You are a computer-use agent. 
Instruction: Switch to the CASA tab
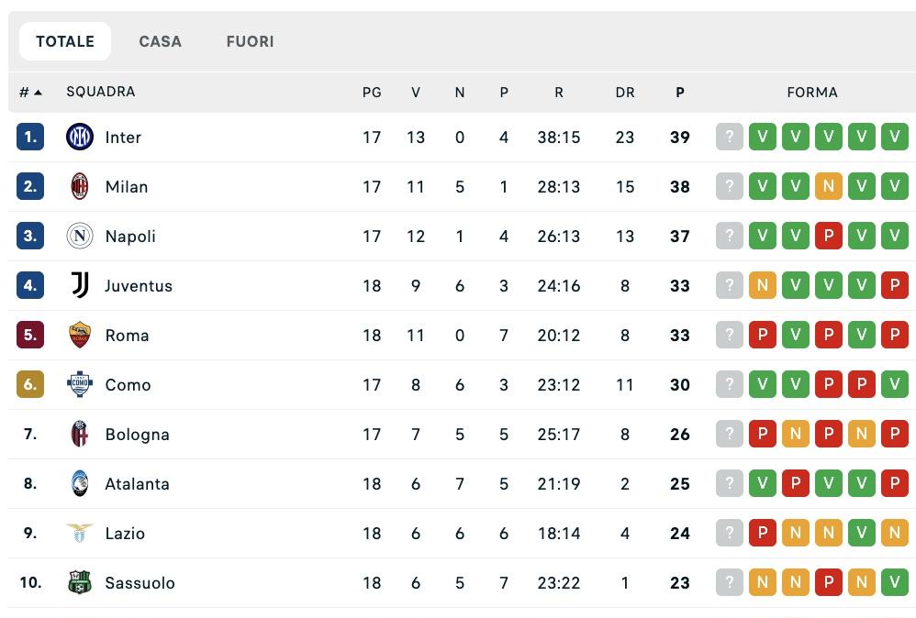(160, 41)
